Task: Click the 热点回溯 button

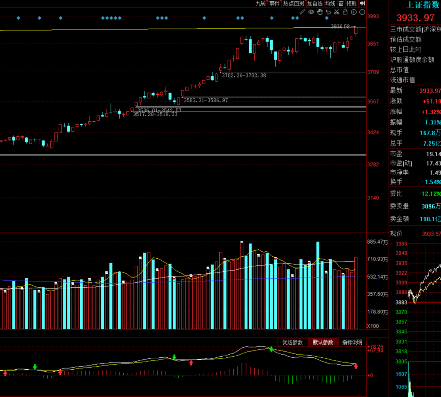Action: click(294, 3)
